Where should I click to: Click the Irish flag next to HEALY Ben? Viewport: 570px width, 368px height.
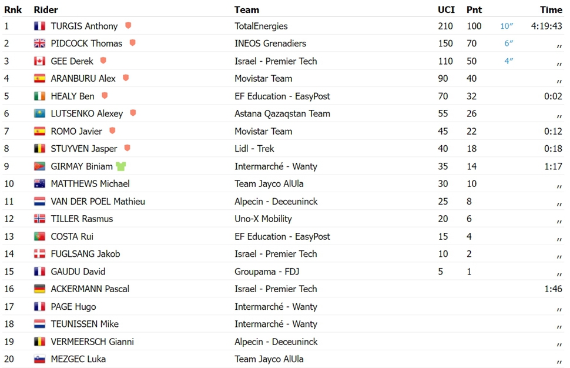pos(39,96)
